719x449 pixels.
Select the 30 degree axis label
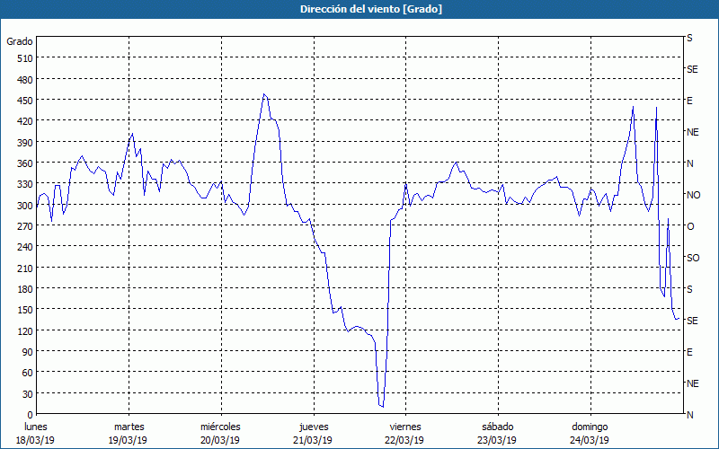[x=28, y=394]
